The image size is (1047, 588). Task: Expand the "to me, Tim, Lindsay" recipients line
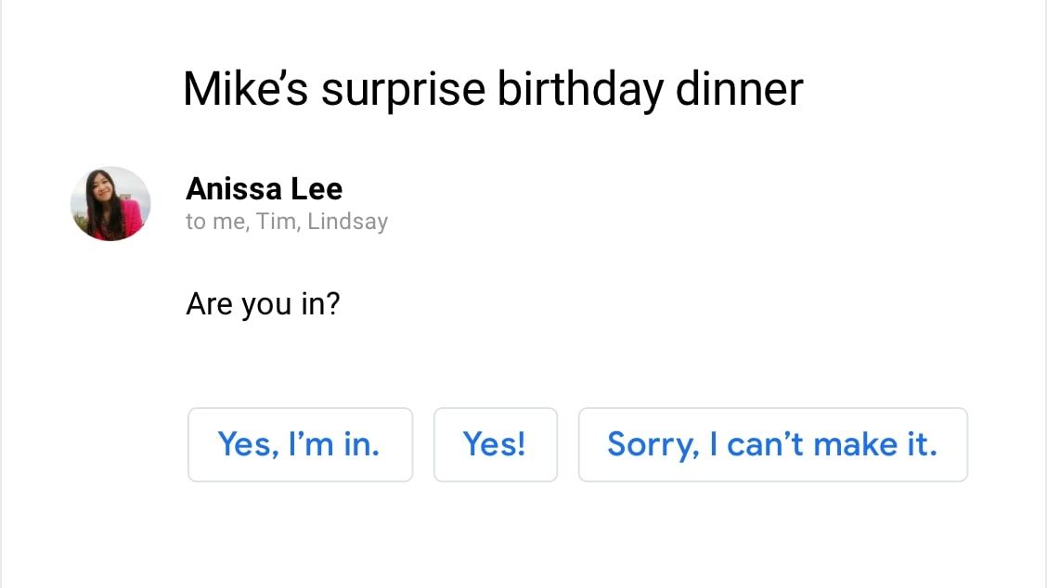286,222
